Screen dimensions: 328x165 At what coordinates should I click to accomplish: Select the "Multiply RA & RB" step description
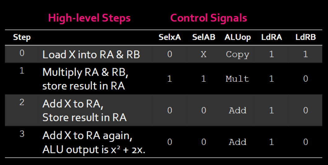point(85,72)
